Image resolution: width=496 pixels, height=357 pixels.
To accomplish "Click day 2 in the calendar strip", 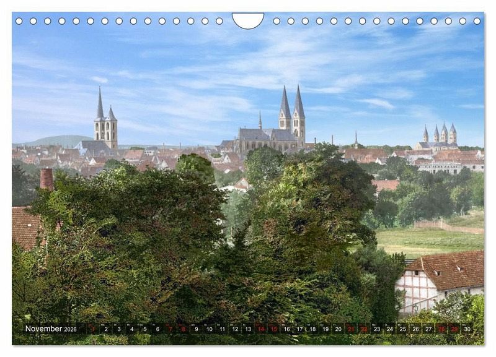I will tap(106, 330).
